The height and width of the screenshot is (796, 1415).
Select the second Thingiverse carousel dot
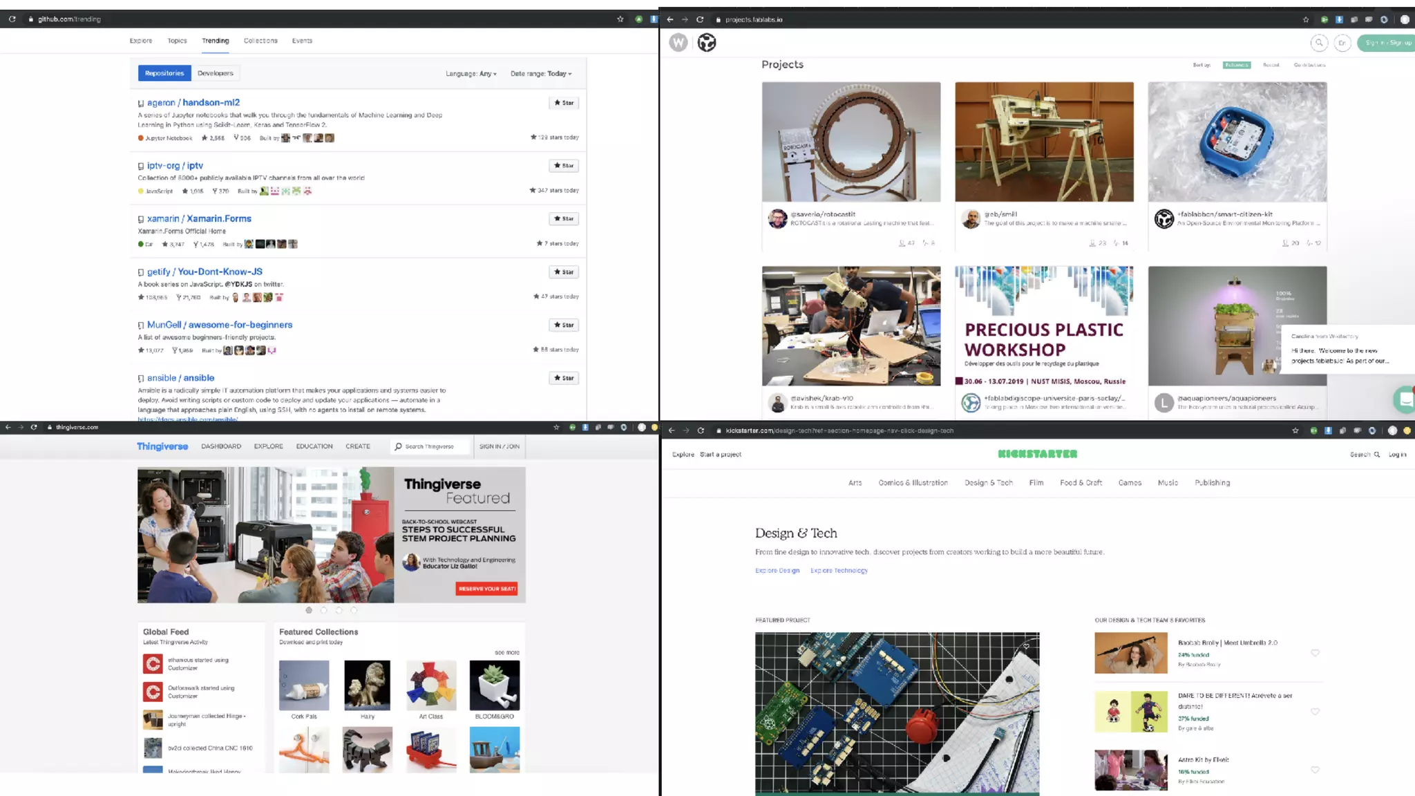tap(324, 610)
